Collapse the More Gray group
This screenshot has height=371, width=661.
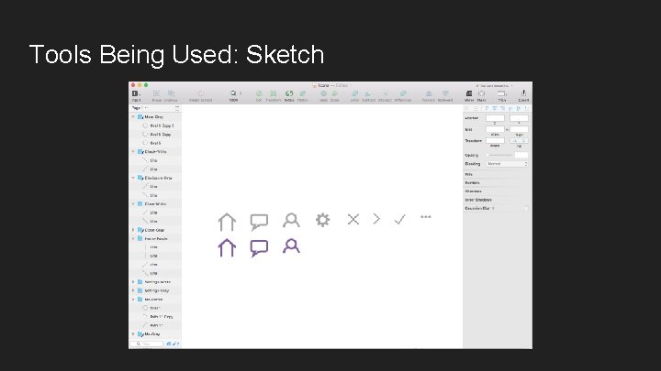134,117
